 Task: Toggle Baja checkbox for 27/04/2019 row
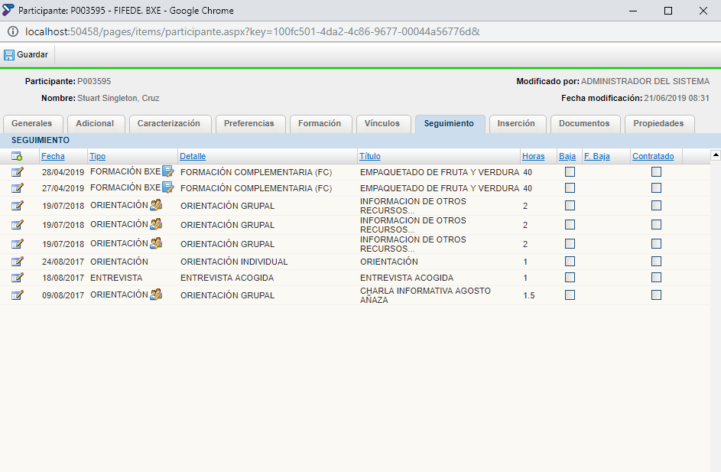[570, 188]
